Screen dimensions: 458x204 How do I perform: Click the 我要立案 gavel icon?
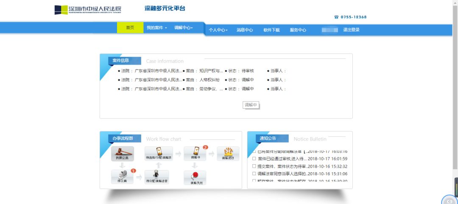122,153
